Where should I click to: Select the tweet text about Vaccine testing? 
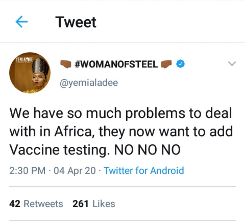coord(121,131)
